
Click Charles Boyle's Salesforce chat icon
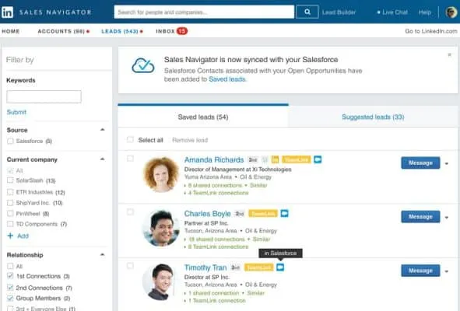click(x=284, y=213)
